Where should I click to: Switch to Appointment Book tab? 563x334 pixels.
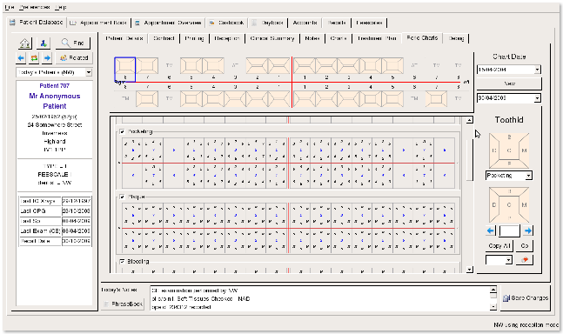tap(99, 23)
